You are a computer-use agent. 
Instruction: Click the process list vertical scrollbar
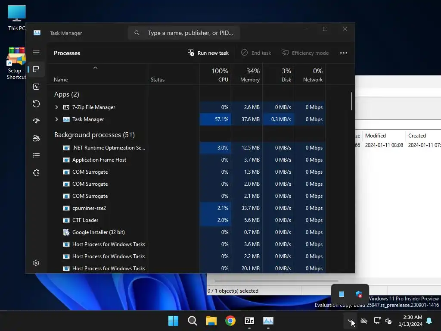351,101
